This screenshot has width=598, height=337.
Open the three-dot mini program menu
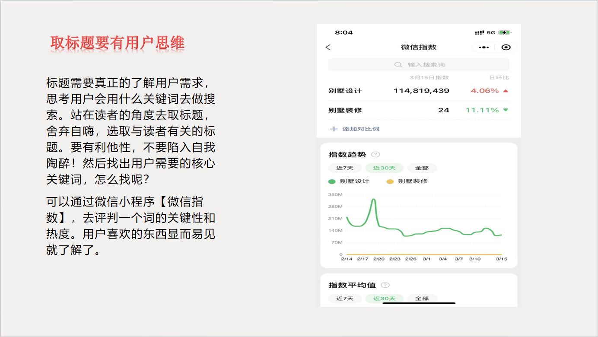[x=483, y=48]
